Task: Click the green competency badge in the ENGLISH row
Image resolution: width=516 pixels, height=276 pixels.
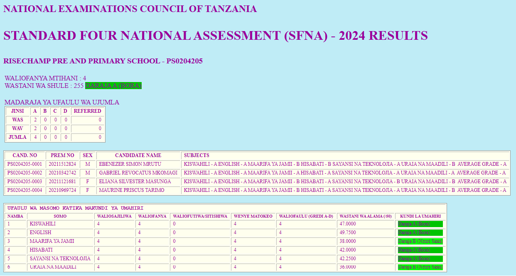Action: (x=420, y=233)
